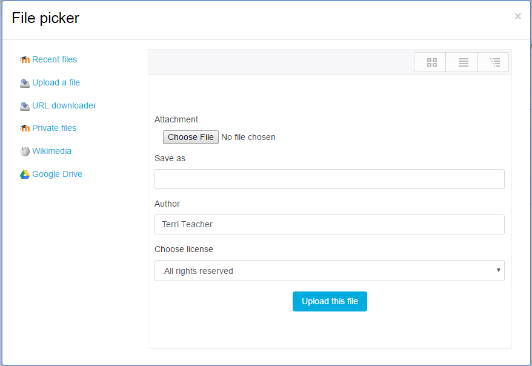The width and height of the screenshot is (532, 366).
Task: Select the Wikimedia repository link
Action: [52, 151]
